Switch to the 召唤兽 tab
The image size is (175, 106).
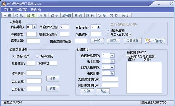point(66,15)
